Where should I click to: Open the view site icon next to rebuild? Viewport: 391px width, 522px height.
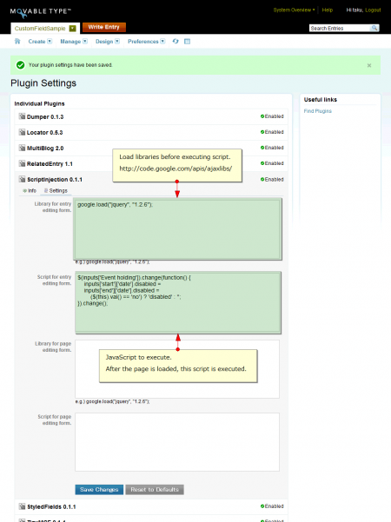point(187,42)
